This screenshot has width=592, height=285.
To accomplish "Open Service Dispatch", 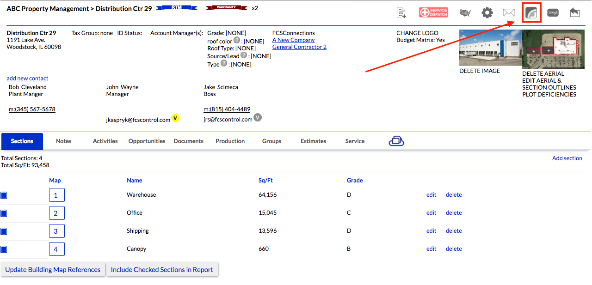I will click(433, 12).
